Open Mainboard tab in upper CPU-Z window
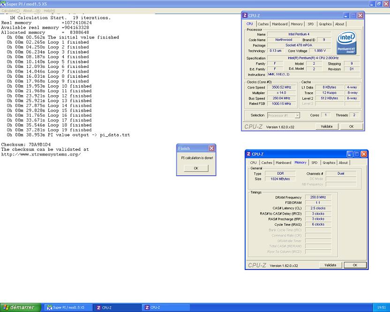The width and height of the screenshot is (390, 312). (x=279, y=24)
